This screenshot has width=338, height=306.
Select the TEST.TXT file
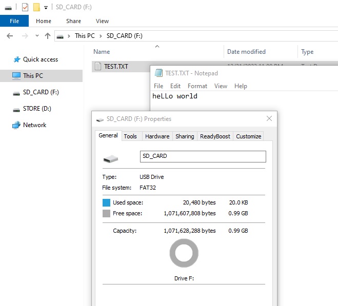[x=116, y=66]
